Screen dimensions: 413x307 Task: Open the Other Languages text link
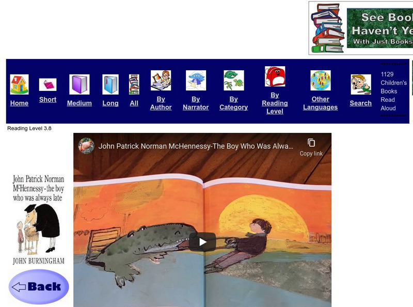pyautogui.click(x=320, y=103)
